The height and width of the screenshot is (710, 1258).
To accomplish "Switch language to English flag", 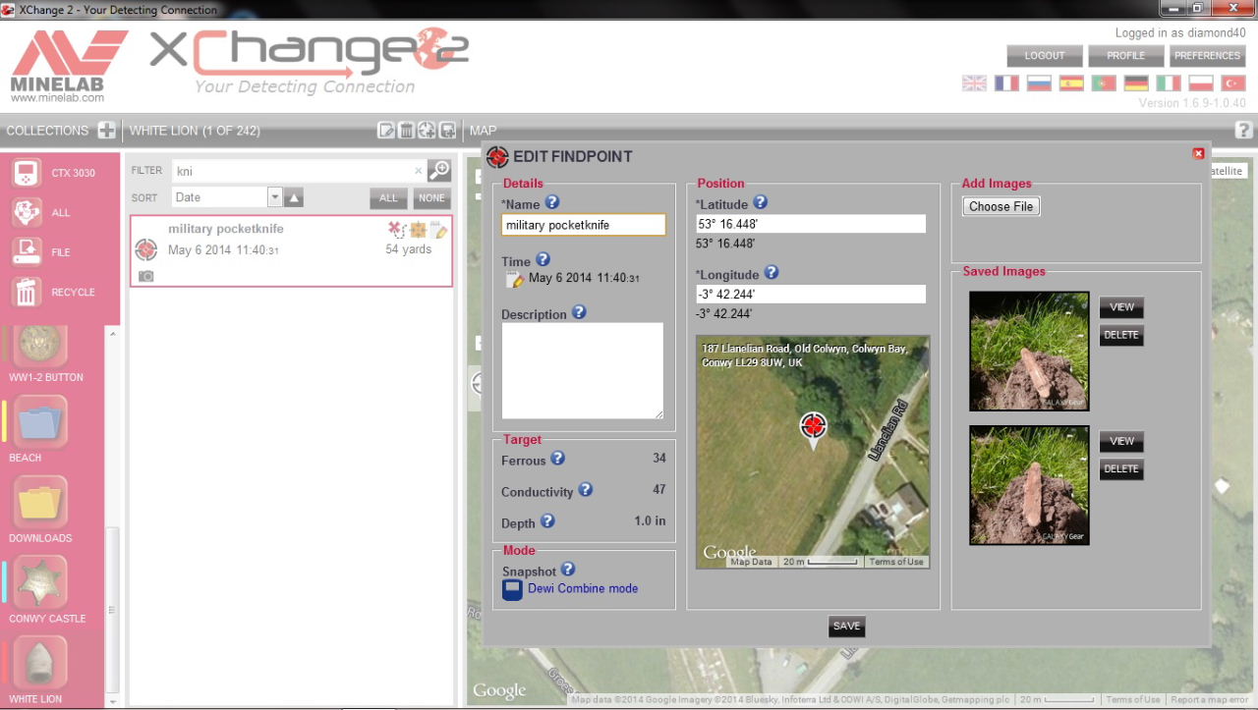I will click(974, 83).
